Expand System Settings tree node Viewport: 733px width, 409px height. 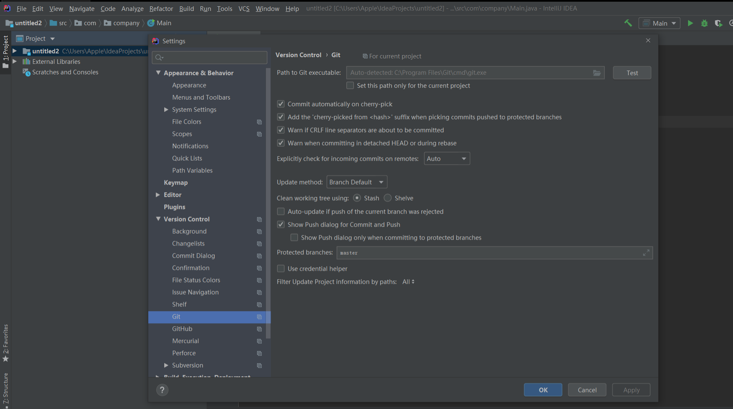tap(166, 109)
